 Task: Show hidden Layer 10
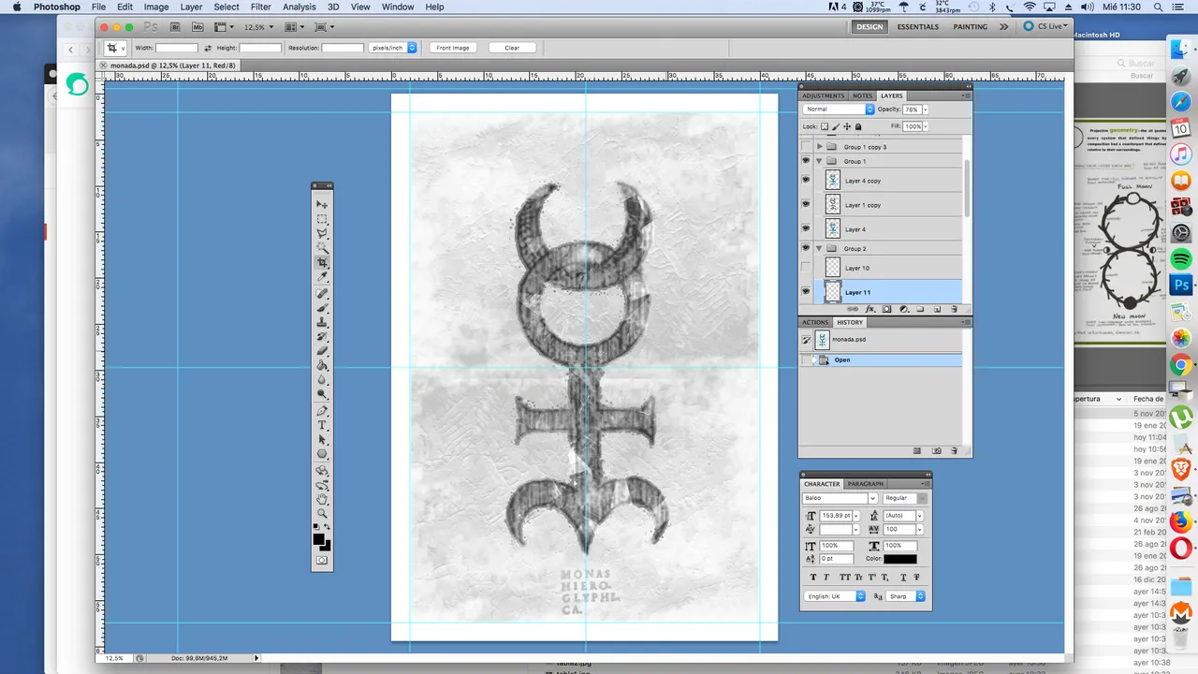(806, 268)
